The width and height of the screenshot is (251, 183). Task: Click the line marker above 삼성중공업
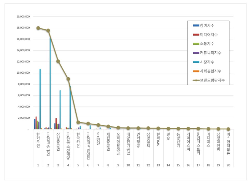click(x=58, y=61)
